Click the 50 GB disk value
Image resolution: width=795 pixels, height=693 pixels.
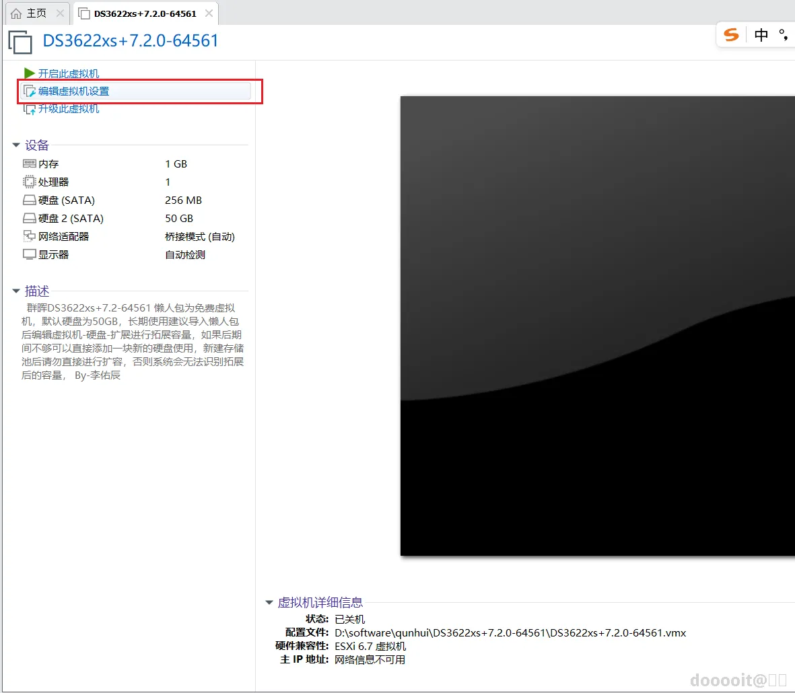tap(179, 219)
